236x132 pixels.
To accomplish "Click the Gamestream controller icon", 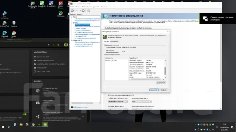I will tap(38, 103).
